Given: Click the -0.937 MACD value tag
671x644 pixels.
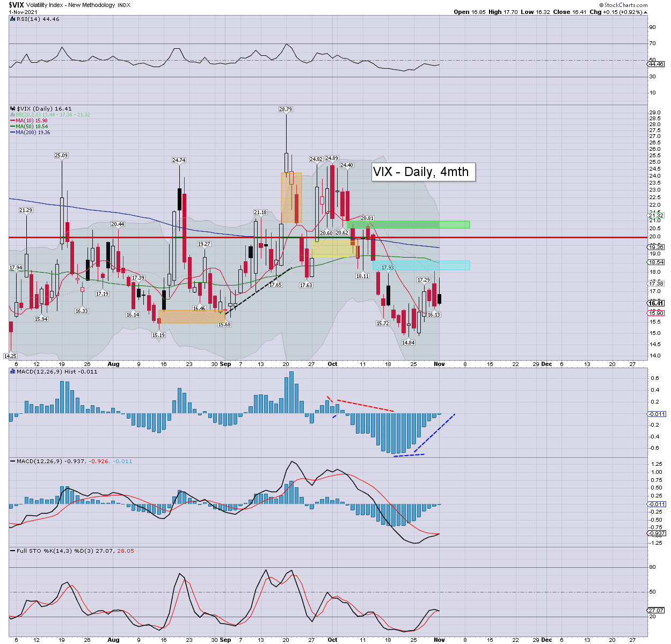Looking at the screenshot, I should click(x=656, y=533).
